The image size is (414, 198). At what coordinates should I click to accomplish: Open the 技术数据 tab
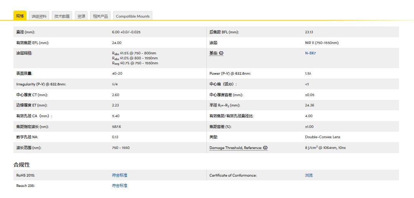tap(62, 16)
